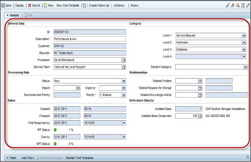This screenshot has height=162, width=251.
Task: Open value help icon for Related Problem
Action: click(200, 81)
